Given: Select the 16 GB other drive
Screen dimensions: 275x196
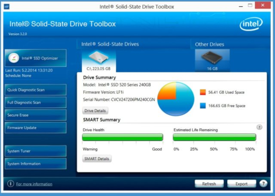Looking at the screenshot, I should 212,60.
